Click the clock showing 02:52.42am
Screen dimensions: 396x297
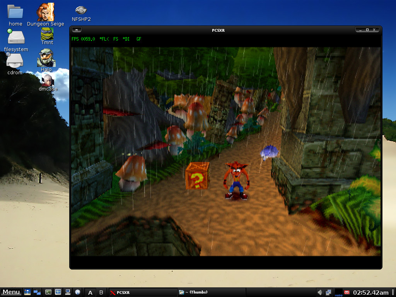[371, 292]
